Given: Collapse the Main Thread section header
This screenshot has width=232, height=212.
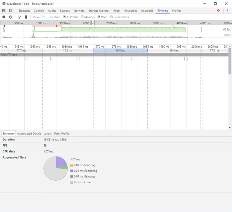Looking at the screenshot, I should (x=9, y=54).
